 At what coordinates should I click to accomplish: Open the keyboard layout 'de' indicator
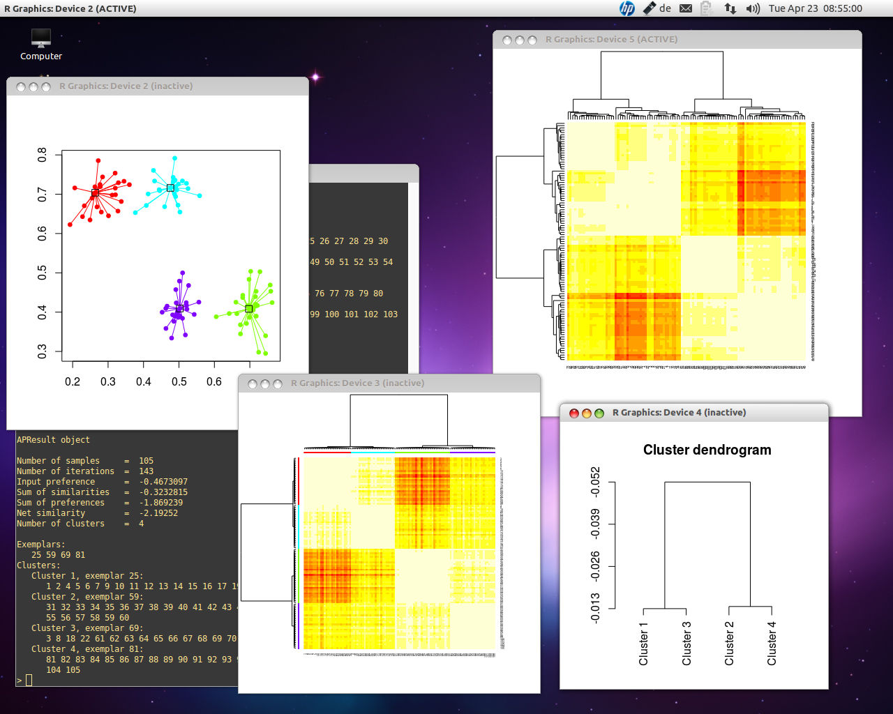[x=657, y=8]
